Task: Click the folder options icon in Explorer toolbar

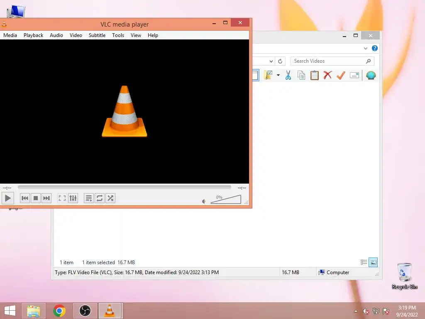Action: pos(268,75)
